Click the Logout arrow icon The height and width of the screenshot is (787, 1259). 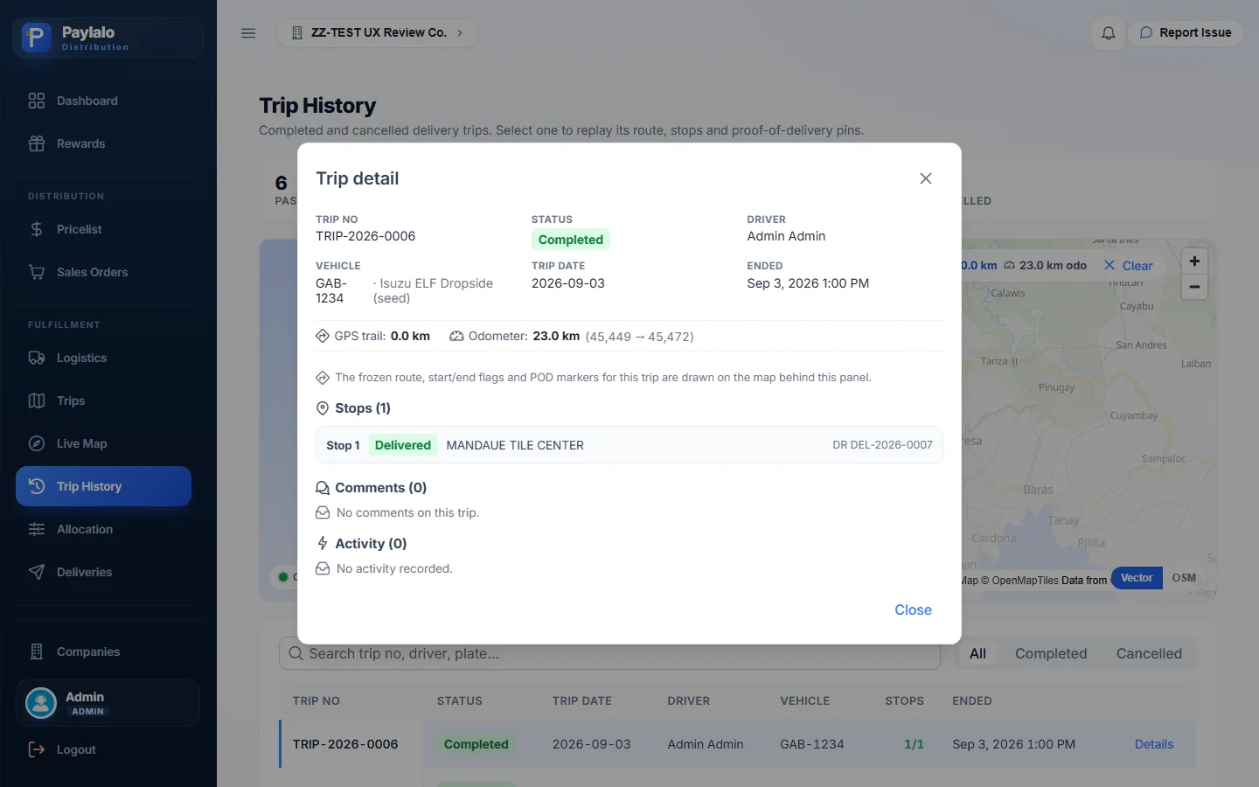37,749
